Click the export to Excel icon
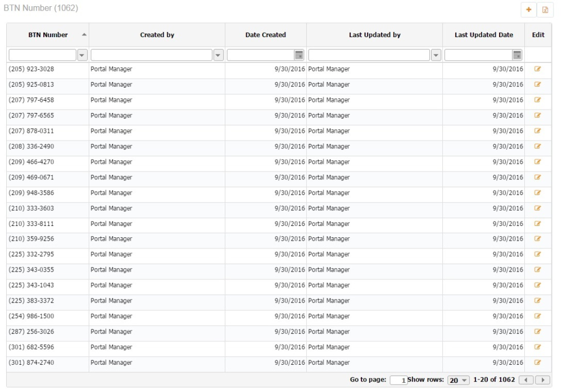This screenshot has height=389, width=562. click(545, 10)
